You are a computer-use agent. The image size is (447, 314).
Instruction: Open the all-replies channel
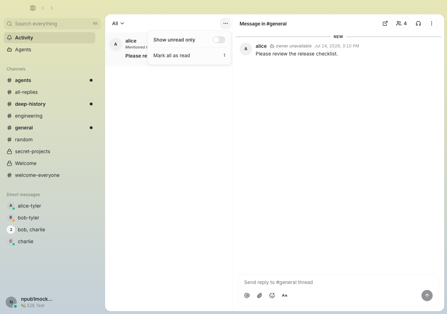(x=50, y=92)
